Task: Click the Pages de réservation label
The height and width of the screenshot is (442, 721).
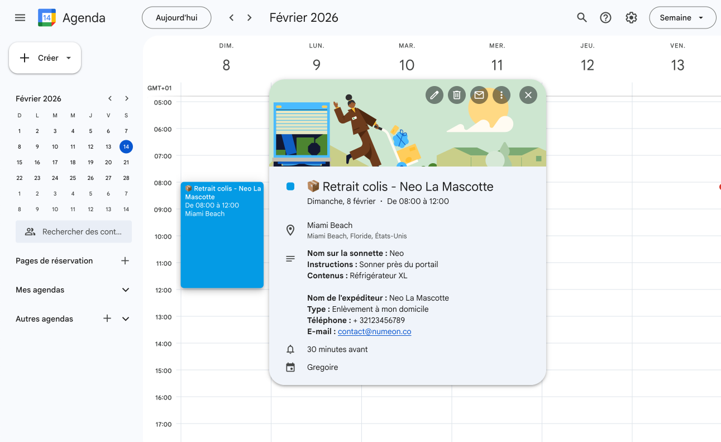Action: [54, 261]
